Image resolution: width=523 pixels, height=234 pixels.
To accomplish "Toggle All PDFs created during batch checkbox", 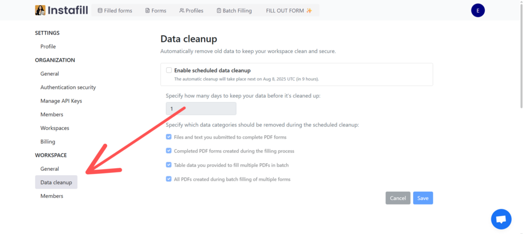I will pyautogui.click(x=169, y=179).
